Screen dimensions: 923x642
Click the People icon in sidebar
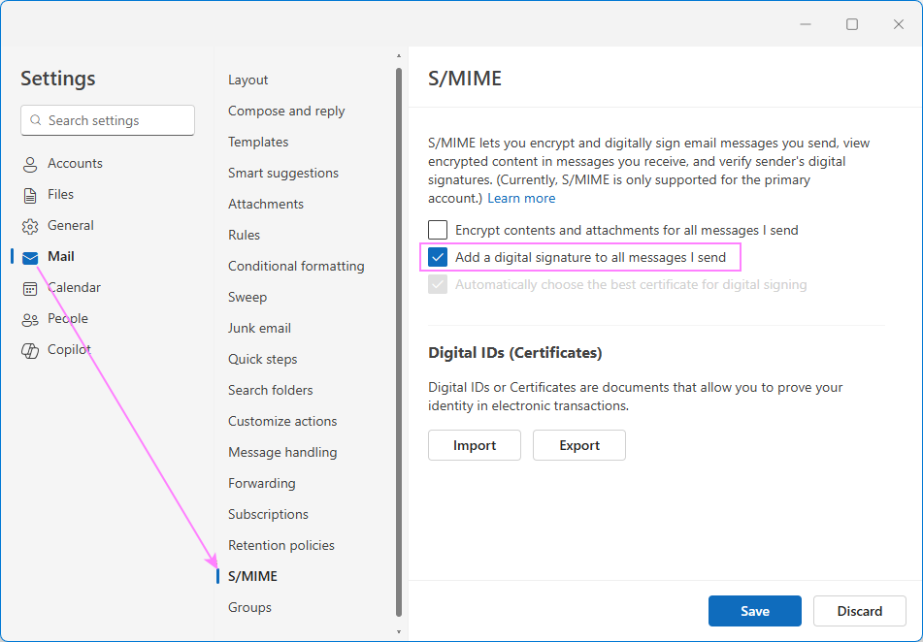[x=28, y=318]
